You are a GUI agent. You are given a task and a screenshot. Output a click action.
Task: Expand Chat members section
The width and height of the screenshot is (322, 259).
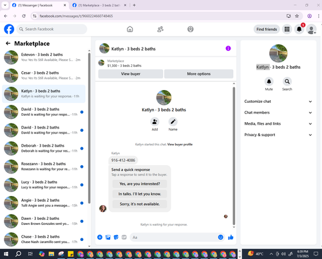point(278,112)
